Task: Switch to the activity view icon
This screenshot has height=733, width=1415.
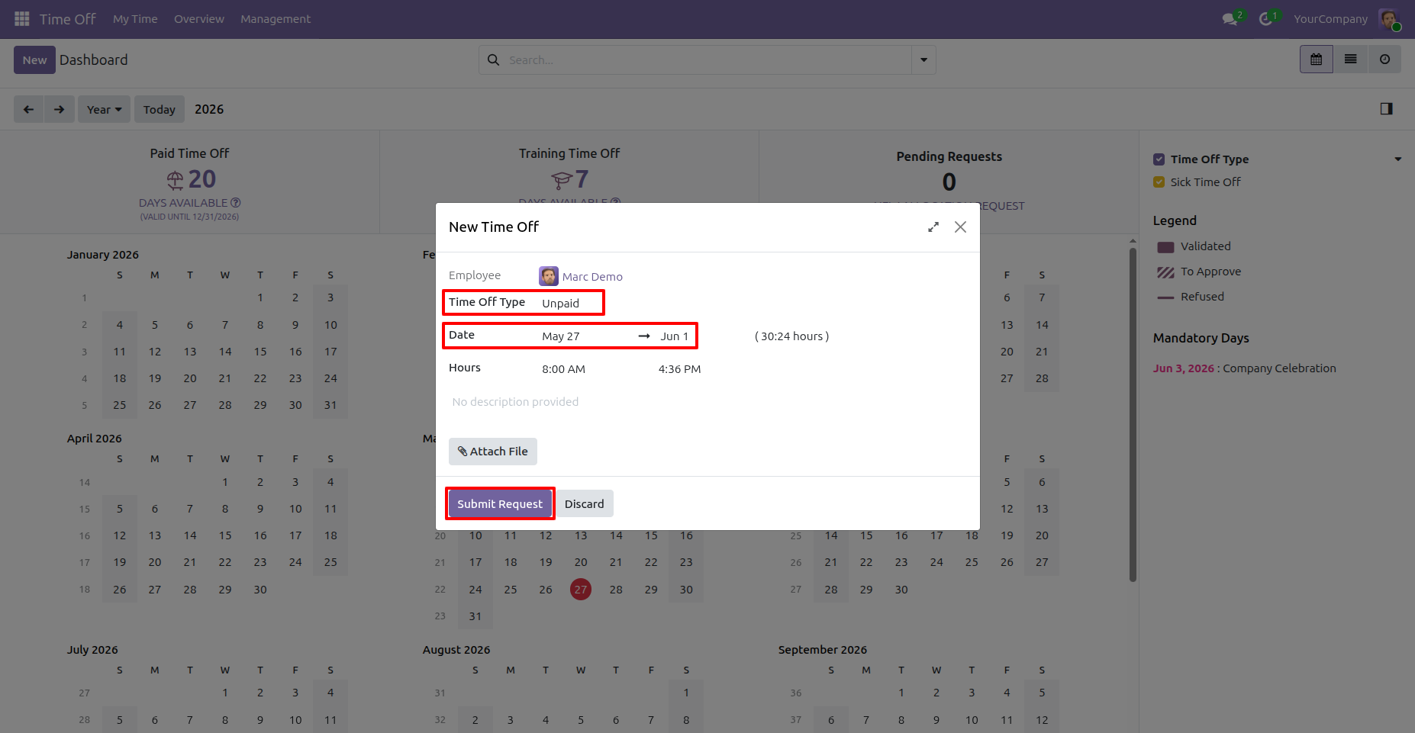Action: point(1384,59)
